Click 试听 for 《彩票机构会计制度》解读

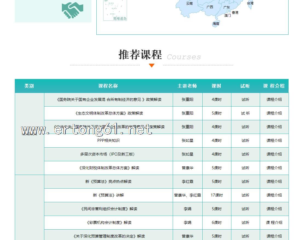point(245,223)
